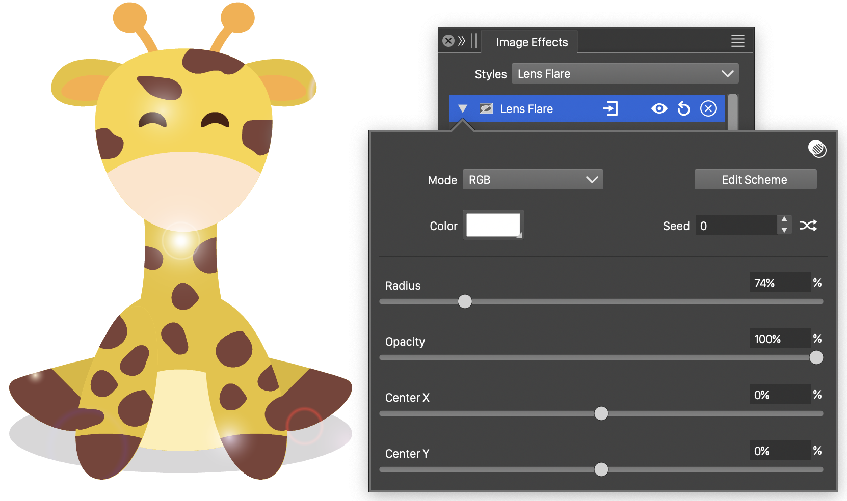Click the randomize seed shuffle icon

coord(808,225)
